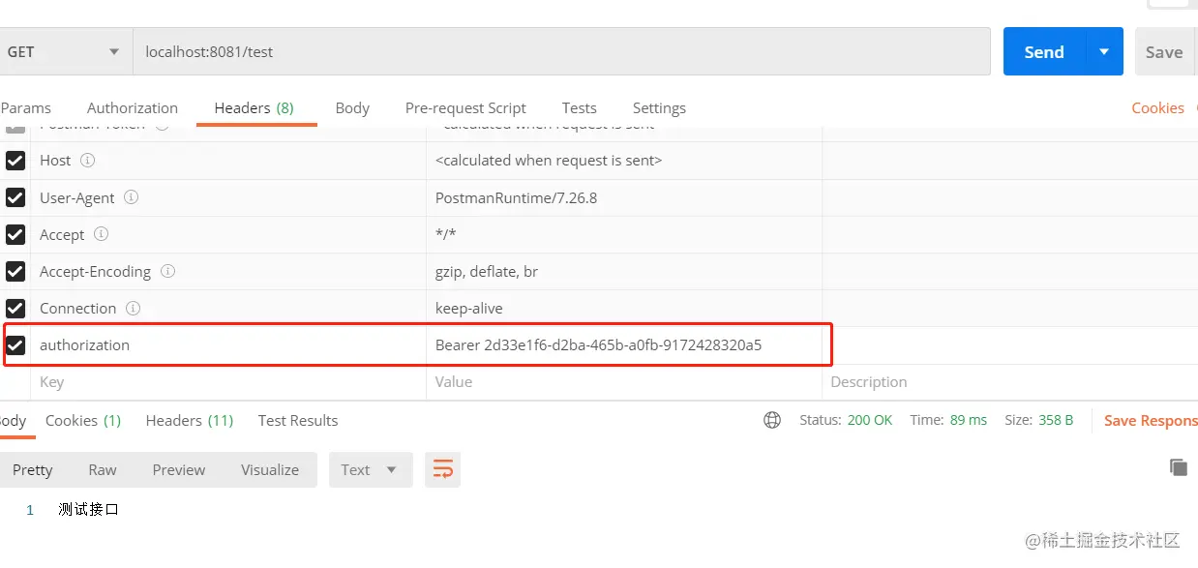Viewport: 1198px width, 568px height.
Task: Click the globe network icon
Action: pyautogui.click(x=772, y=420)
